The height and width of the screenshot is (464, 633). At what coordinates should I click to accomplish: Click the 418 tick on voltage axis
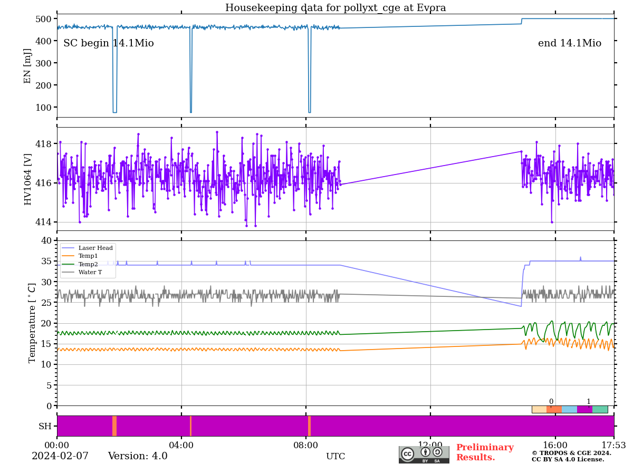pos(44,144)
